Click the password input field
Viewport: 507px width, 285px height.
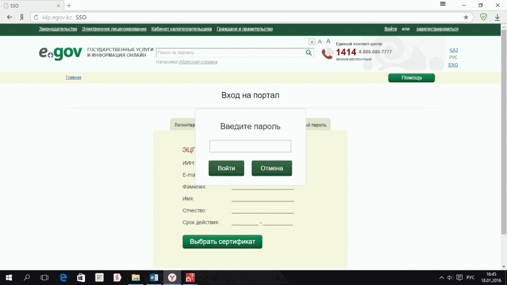tap(250, 146)
